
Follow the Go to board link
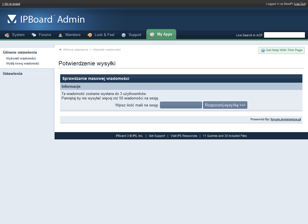pos(11,4)
